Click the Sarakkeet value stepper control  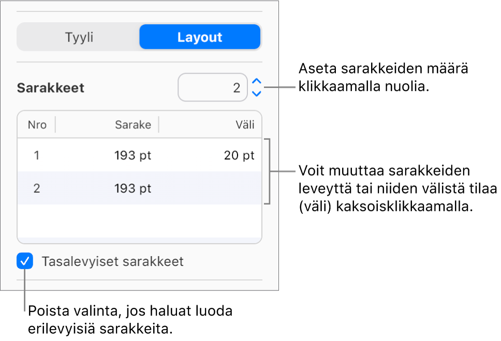click(x=256, y=87)
